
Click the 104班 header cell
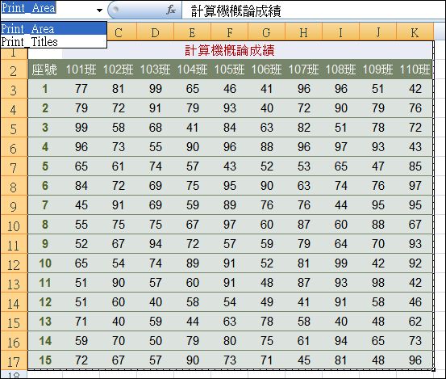(192, 69)
